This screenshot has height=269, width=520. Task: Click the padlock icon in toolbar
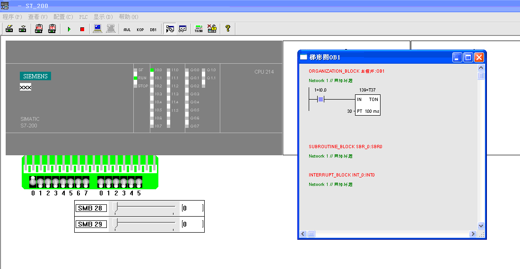click(212, 29)
